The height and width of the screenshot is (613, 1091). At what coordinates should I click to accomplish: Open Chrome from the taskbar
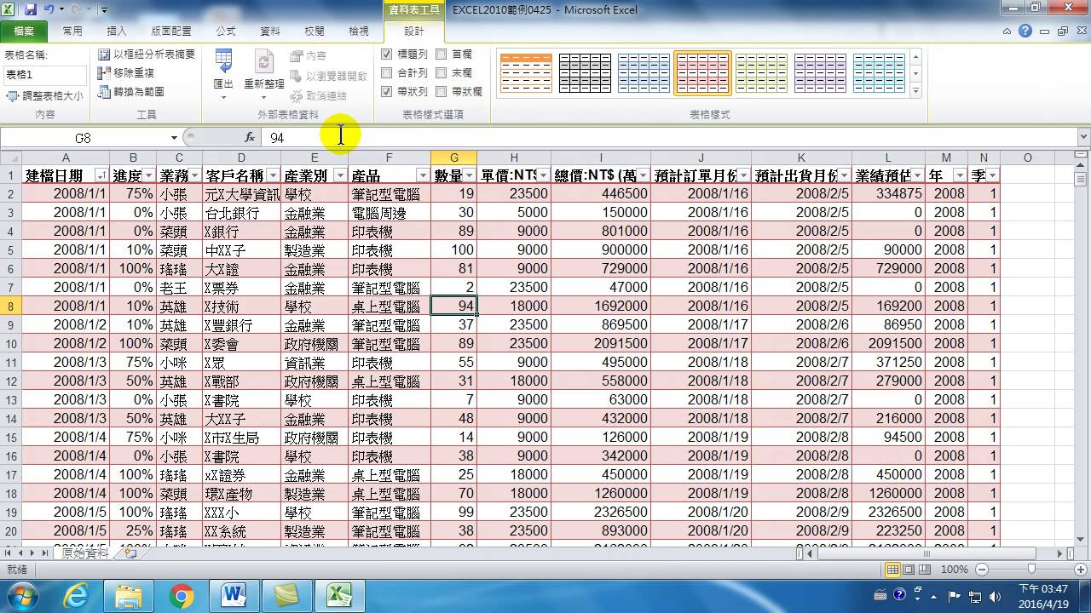click(x=181, y=595)
